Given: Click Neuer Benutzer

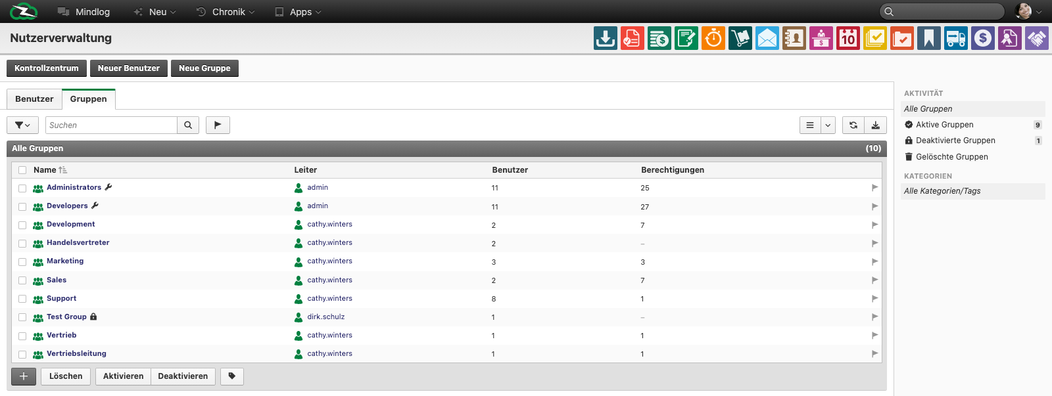Looking at the screenshot, I should pos(129,68).
